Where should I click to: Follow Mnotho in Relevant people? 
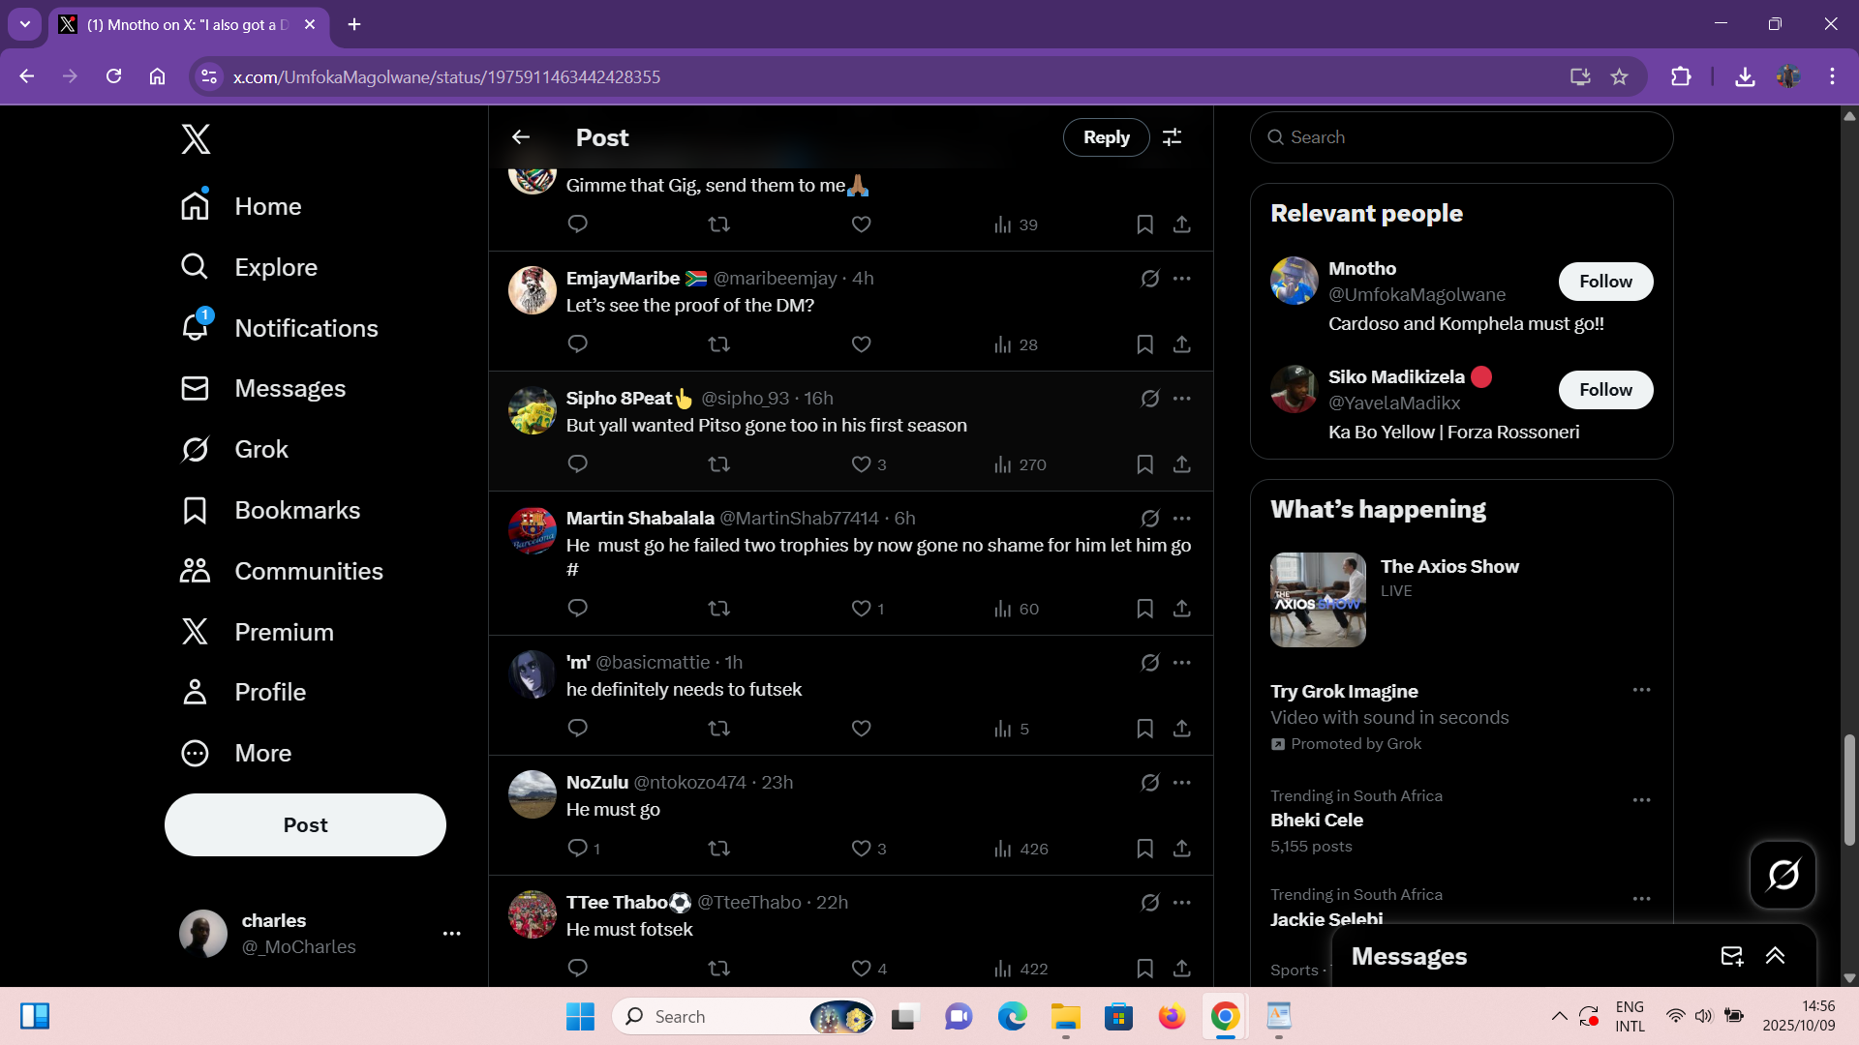pos(1605,282)
